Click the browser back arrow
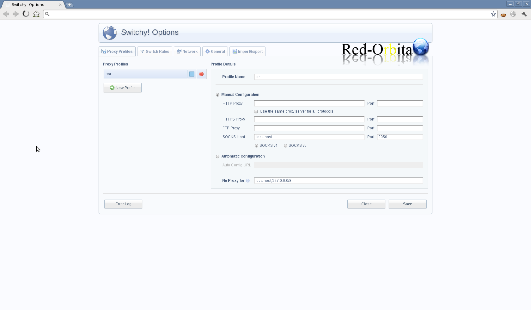 pyautogui.click(x=6, y=14)
